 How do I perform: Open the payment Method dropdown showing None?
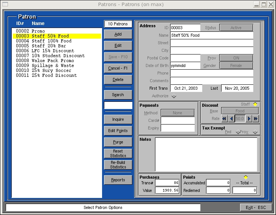coord(178,113)
